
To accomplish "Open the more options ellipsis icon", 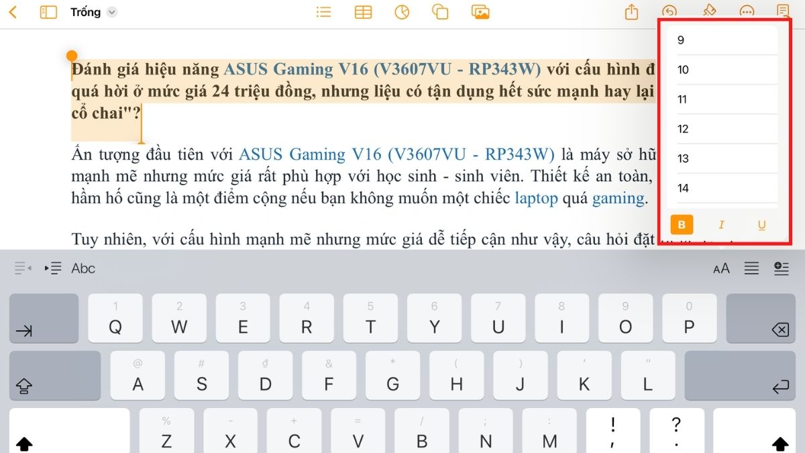I will point(747,12).
